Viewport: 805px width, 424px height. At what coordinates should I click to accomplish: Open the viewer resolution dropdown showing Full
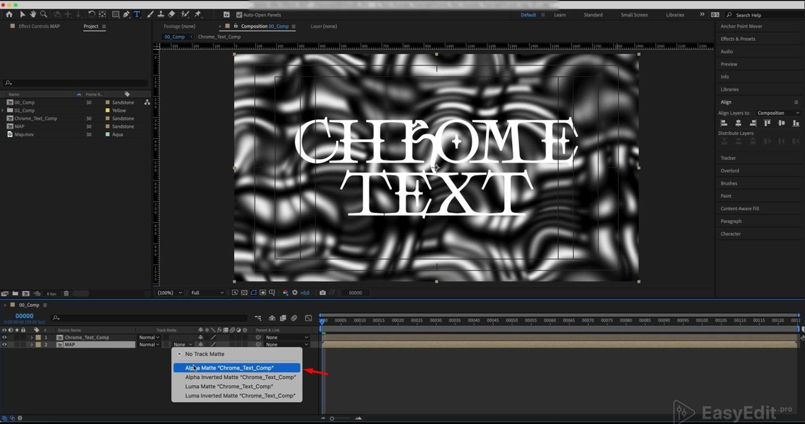pyautogui.click(x=207, y=293)
